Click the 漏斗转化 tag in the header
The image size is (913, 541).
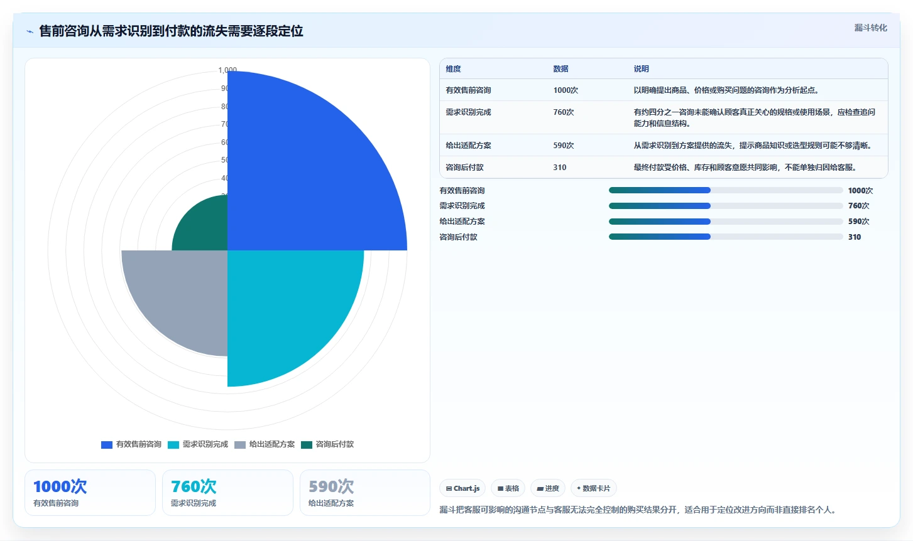point(870,28)
